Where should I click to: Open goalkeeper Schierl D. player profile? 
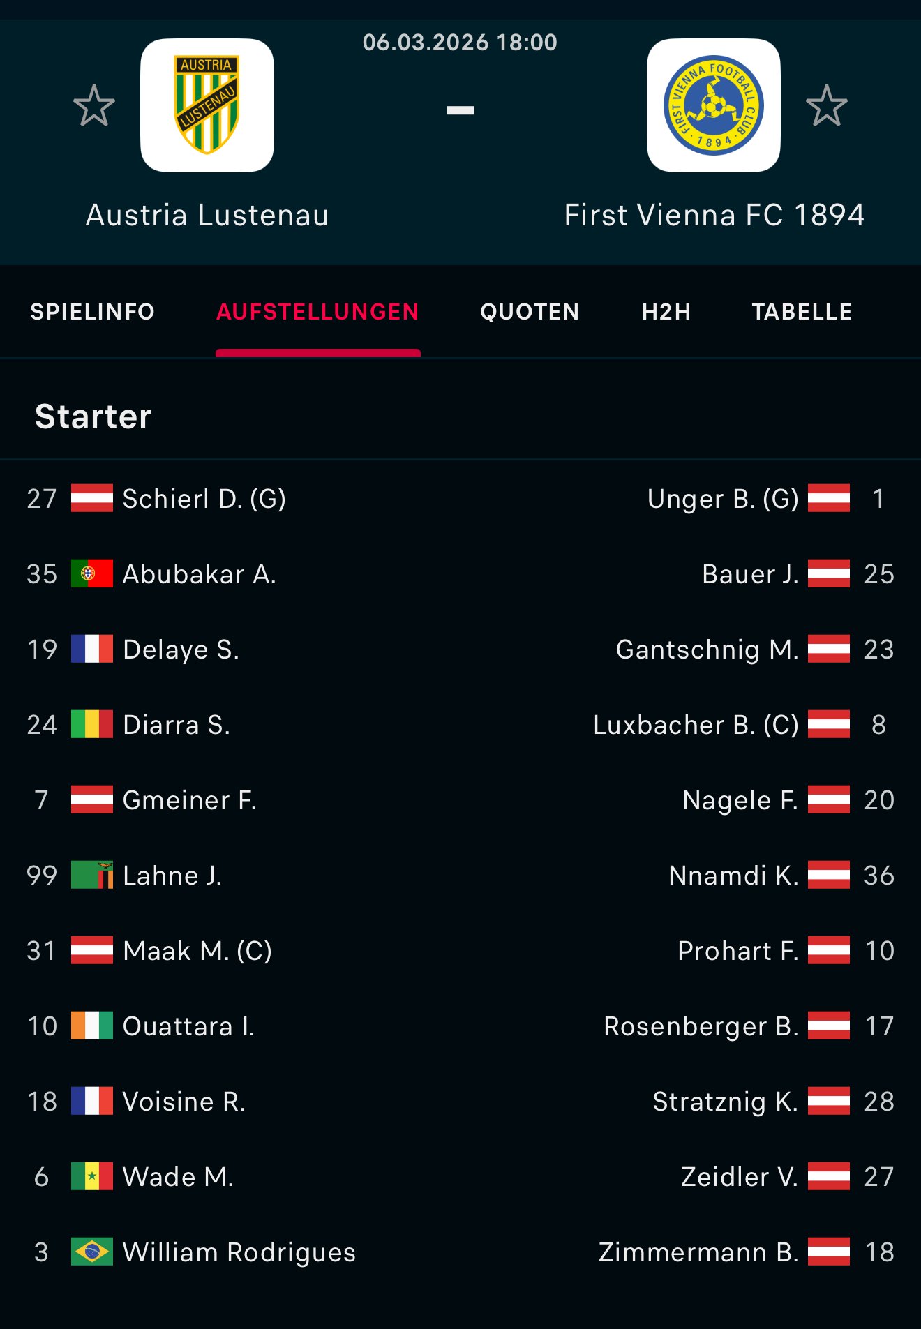coord(204,499)
